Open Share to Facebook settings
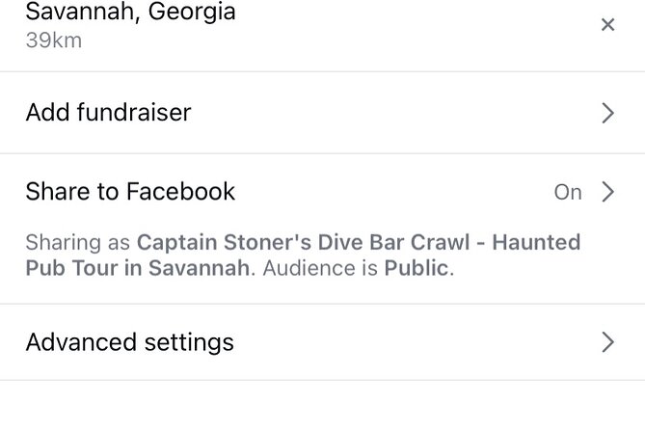Screen dimensions: 645x430 point(130,192)
